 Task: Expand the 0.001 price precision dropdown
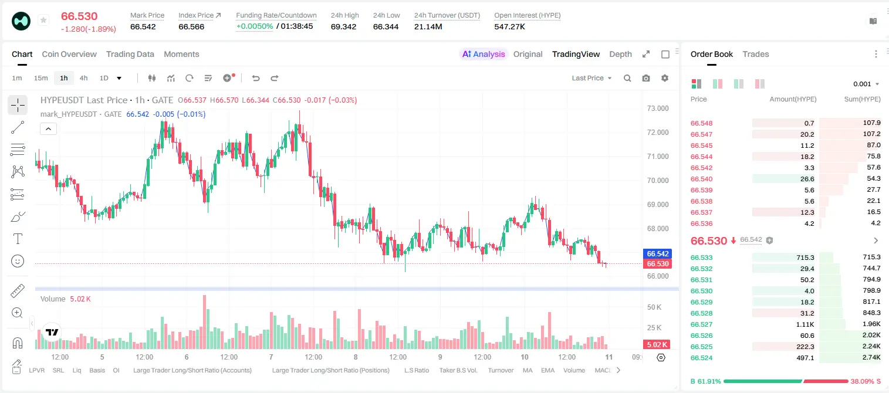866,84
